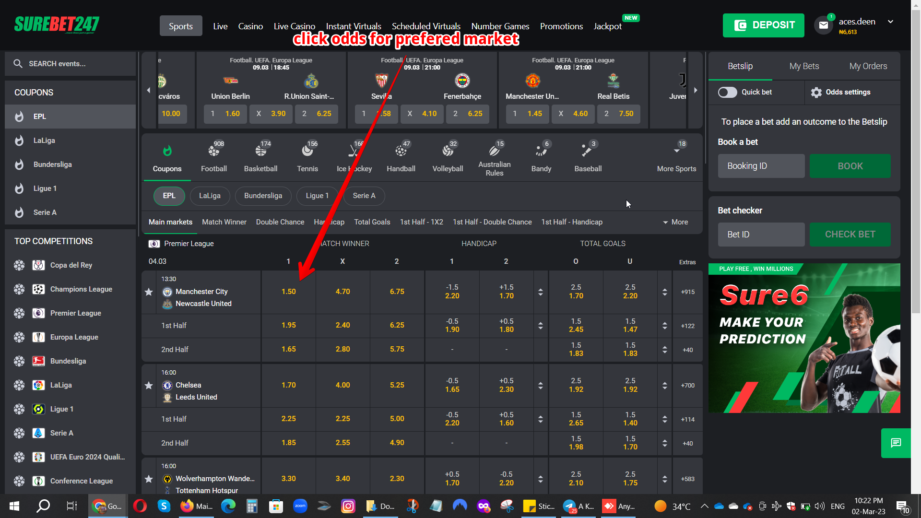Open the Tennis sport icon
The height and width of the screenshot is (518, 921).
tap(307, 151)
